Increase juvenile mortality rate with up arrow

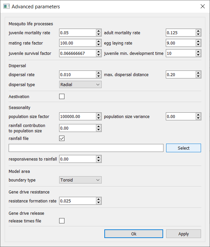pos(99,31)
